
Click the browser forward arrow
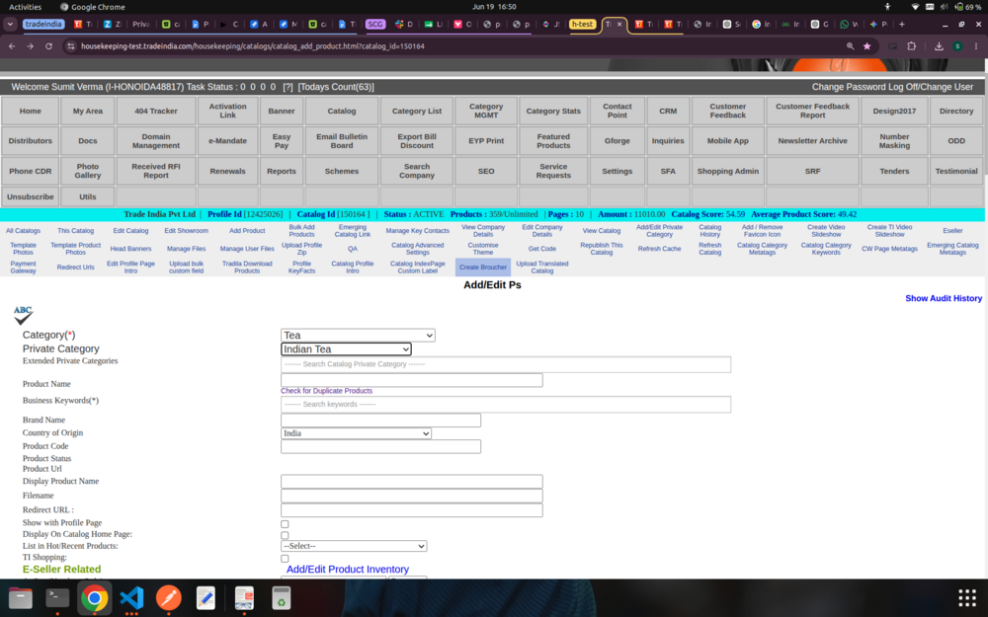coord(31,46)
